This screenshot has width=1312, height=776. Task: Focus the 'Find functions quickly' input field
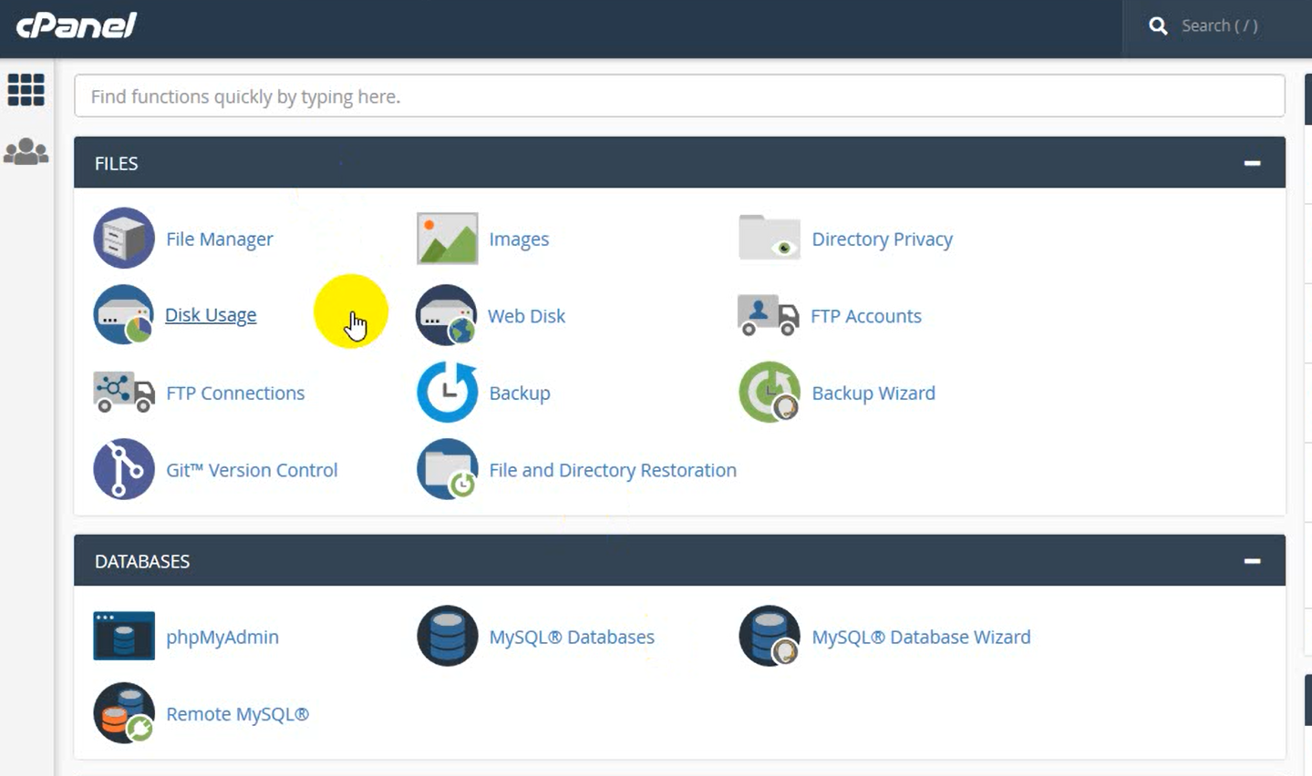point(679,97)
